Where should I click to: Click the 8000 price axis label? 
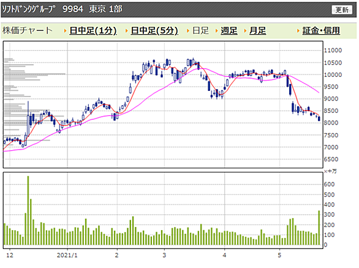pos(331,123)
